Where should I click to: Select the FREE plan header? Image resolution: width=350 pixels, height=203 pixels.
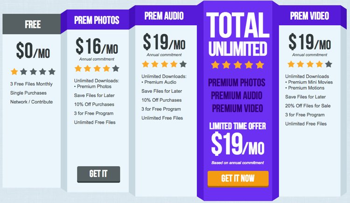click(x=32, y=24)
